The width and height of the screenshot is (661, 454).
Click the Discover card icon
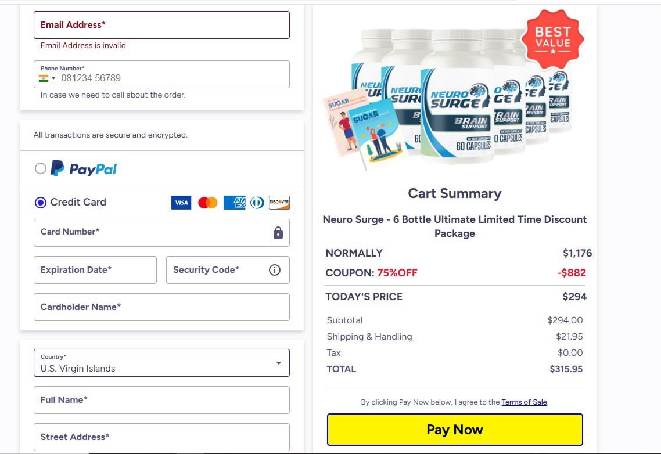click(x=279, y=202)
